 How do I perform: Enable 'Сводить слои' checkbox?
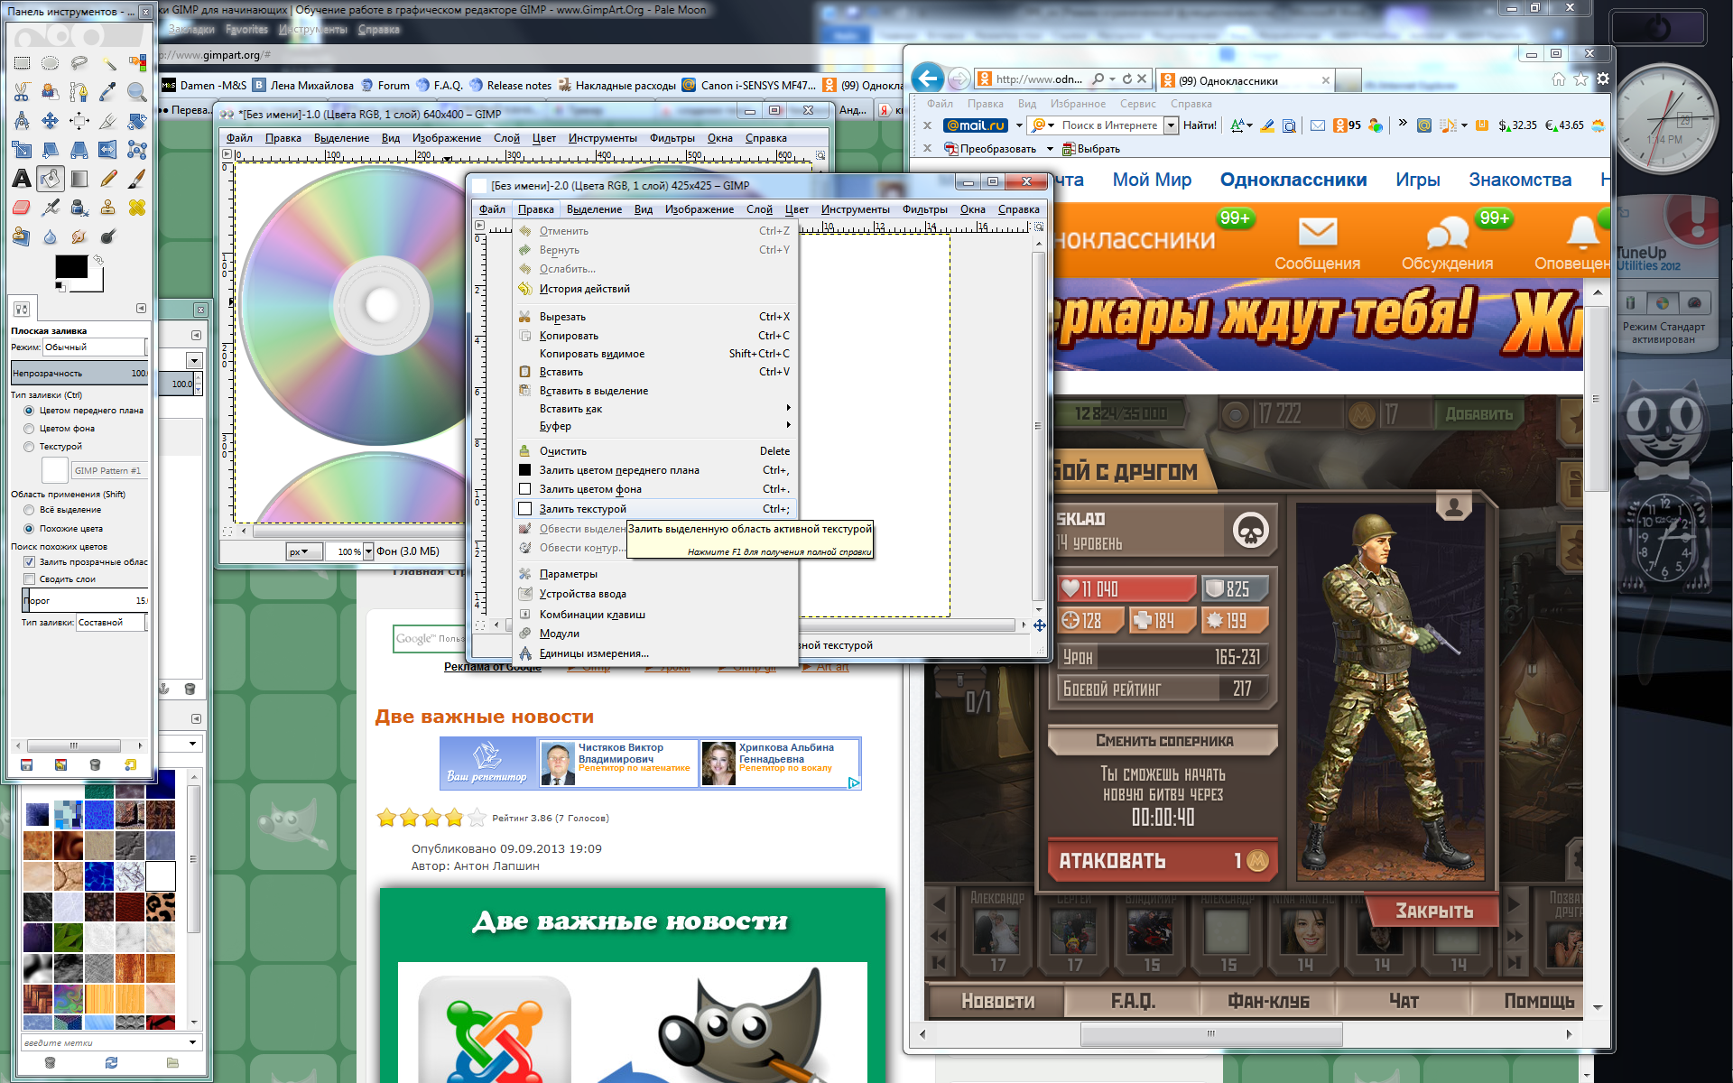29,579
